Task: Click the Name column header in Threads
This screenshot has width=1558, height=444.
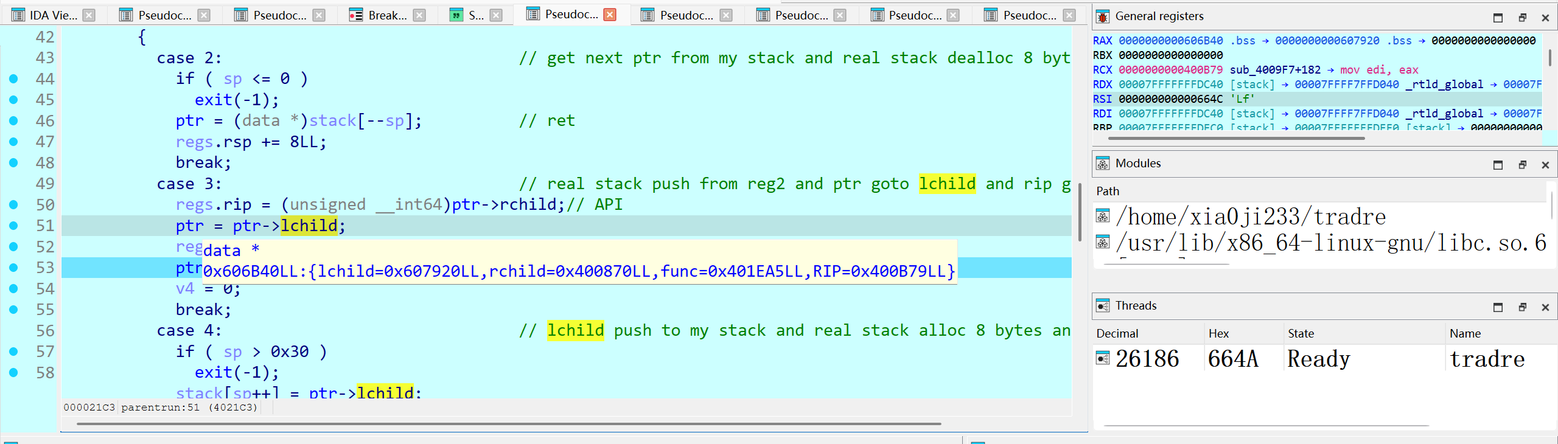Action: point(1500,333)
